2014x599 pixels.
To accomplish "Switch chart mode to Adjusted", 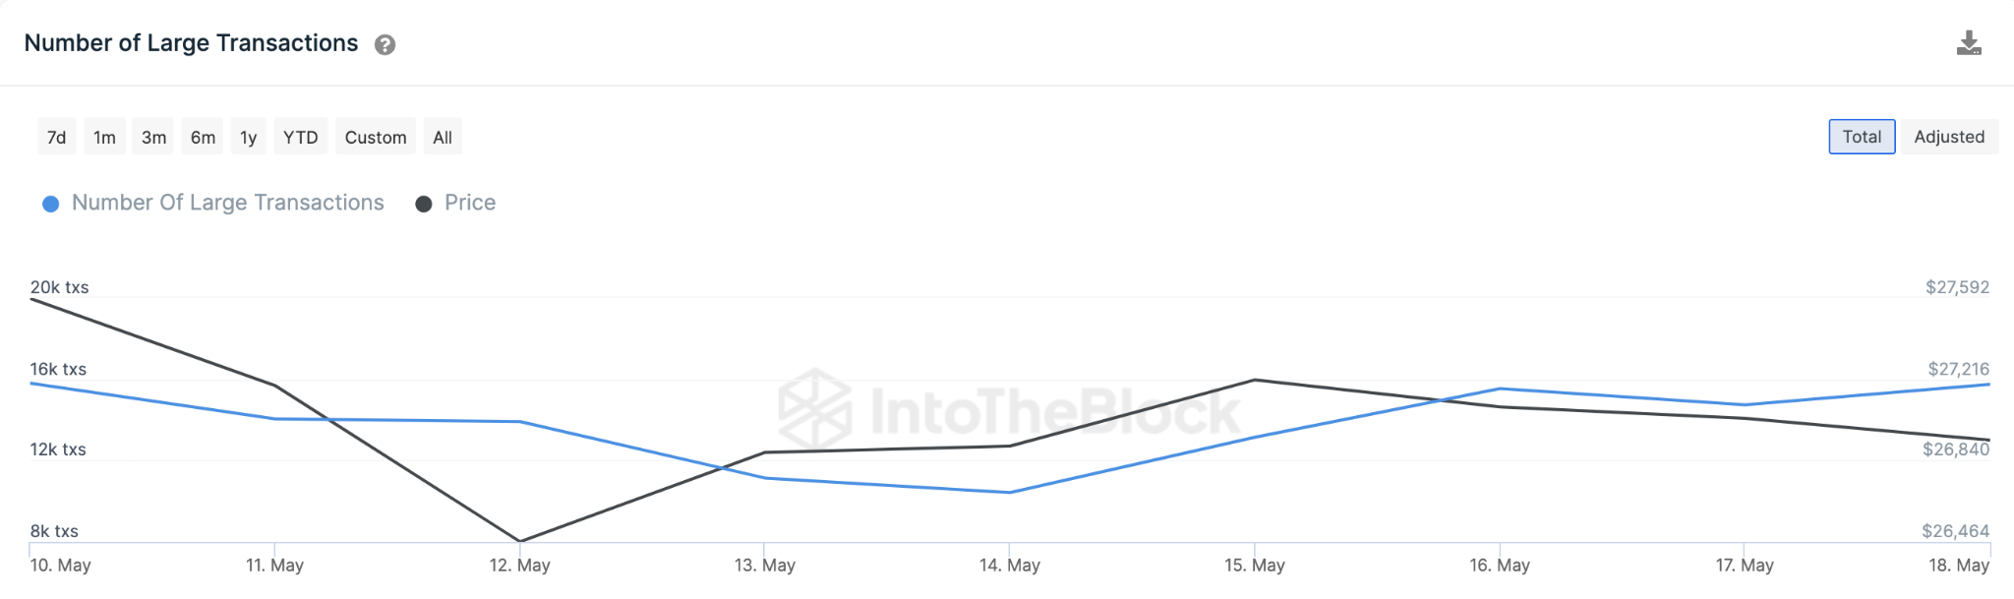I will 1948,137.
